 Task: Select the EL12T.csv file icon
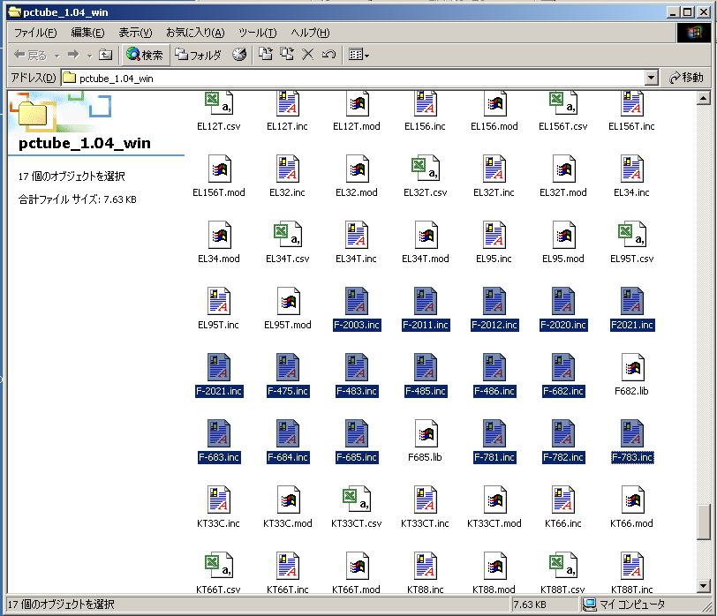tap(219, 104)
